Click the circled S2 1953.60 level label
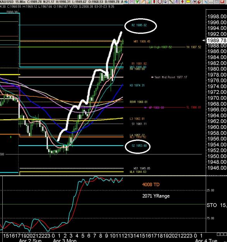The height and width of the screenshot is (242, 227). tap(139, 146)
